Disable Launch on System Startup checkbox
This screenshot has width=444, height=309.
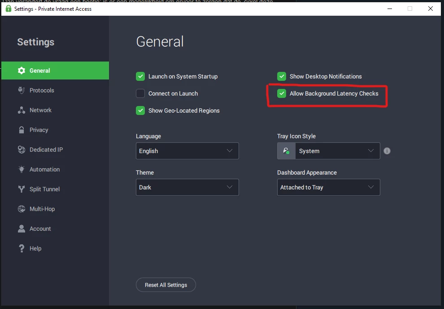(x=140, y=76)
